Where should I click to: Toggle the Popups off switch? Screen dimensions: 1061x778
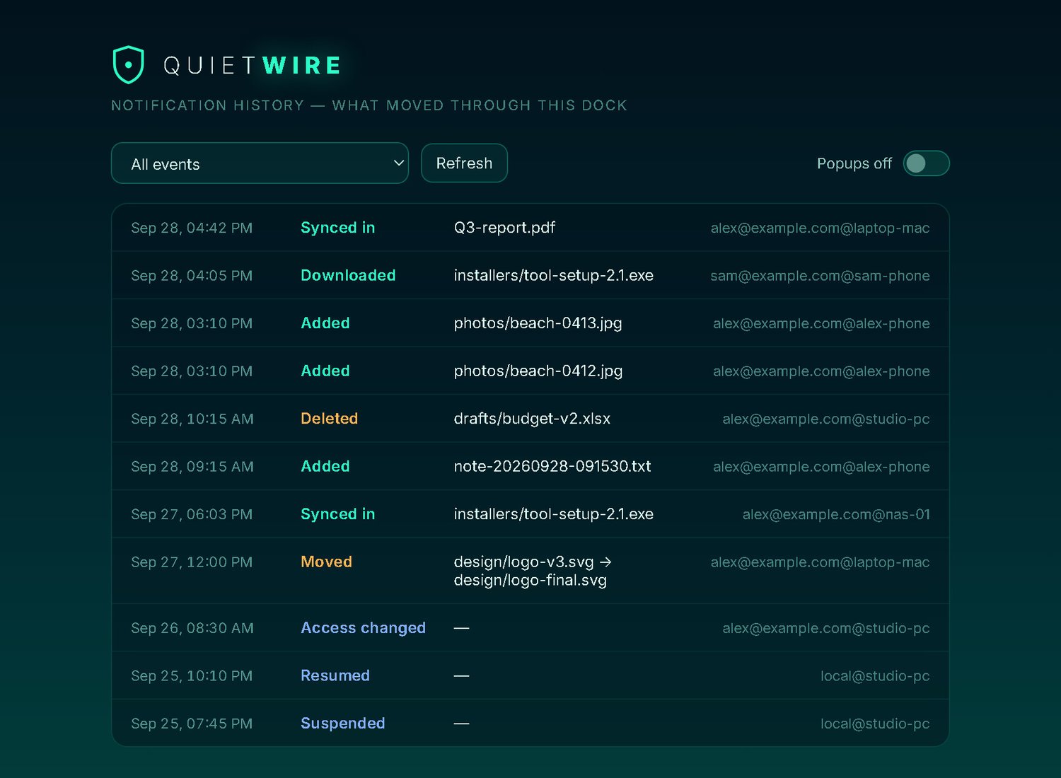(x=926, y=163)
